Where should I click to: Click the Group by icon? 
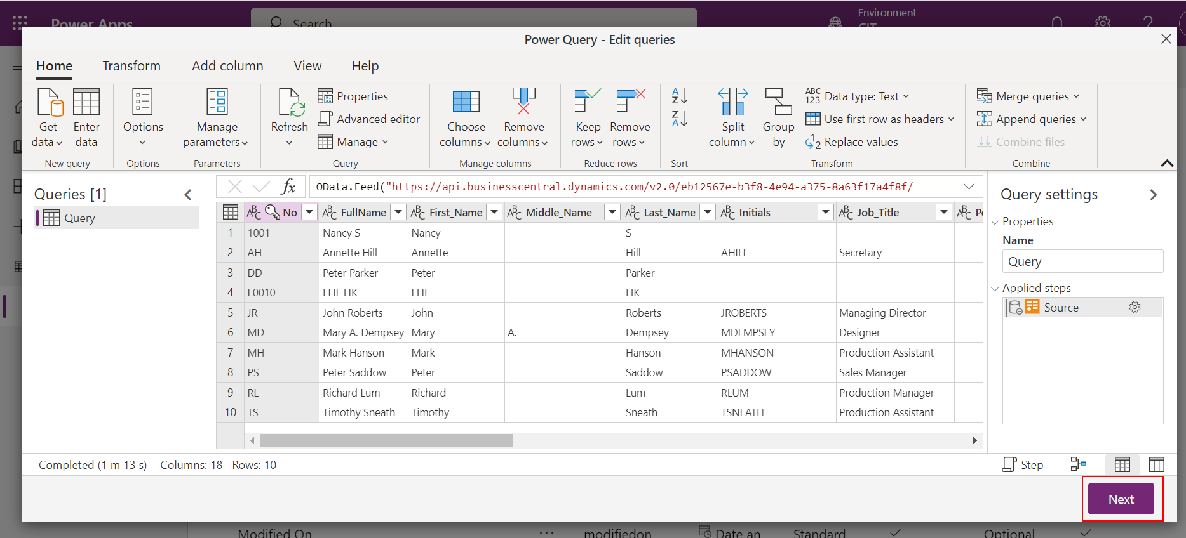(778, 102)
